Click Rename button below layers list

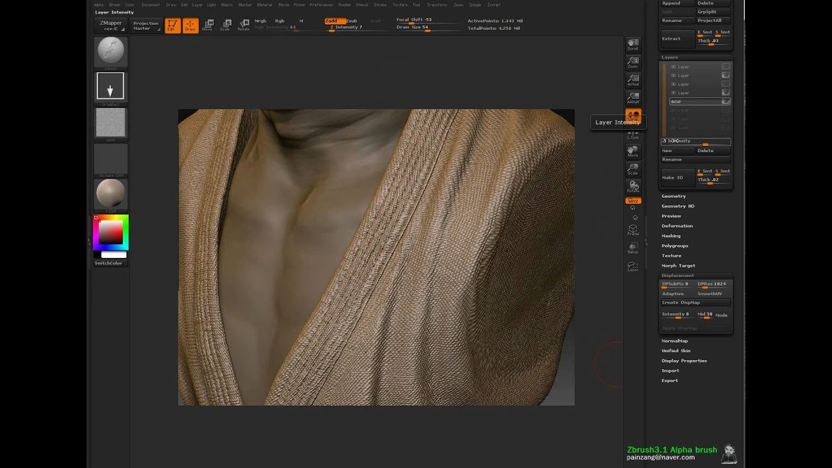click(x=695, y=159)
